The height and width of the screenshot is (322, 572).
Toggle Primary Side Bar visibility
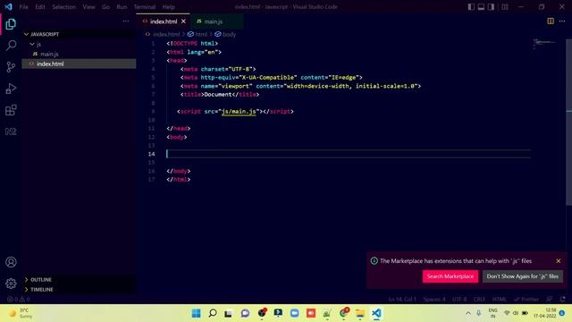(471, 6)
